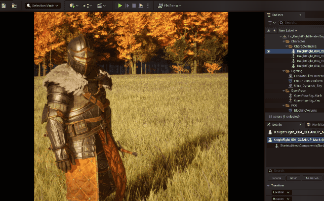Select the PostProcessVolume actor

[308, 81]
